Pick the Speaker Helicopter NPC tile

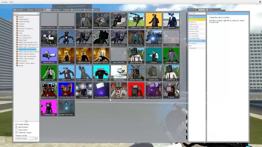pos(136,73)
